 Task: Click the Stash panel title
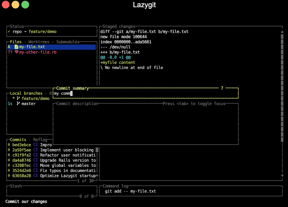(x=16, y=186)
